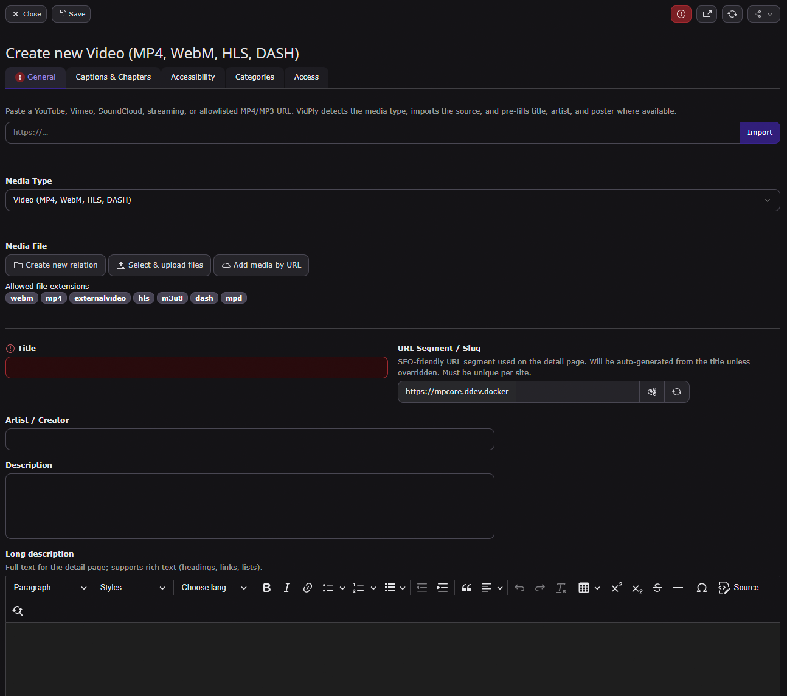Viewport: 787px width, 696px height.
Task: Close the video record form
Action: coord(26,14)
